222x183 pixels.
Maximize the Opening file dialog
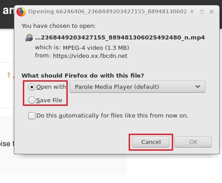202,12
